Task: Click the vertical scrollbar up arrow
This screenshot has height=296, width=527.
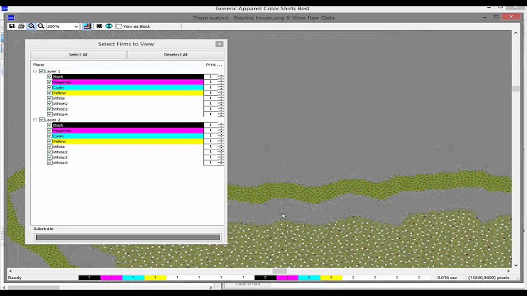Action: [x=515, y=33]
